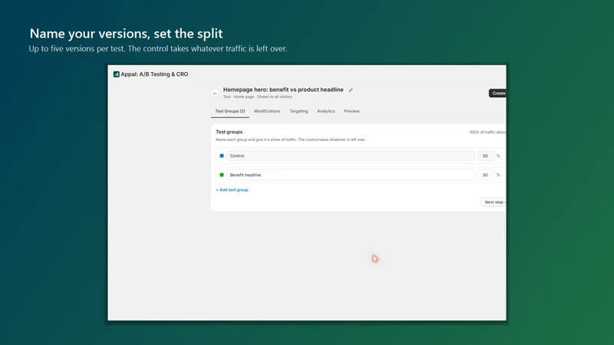Select the Preview tab
The width and height of the screenshot is (614, 345).
(x=352, y=111)
